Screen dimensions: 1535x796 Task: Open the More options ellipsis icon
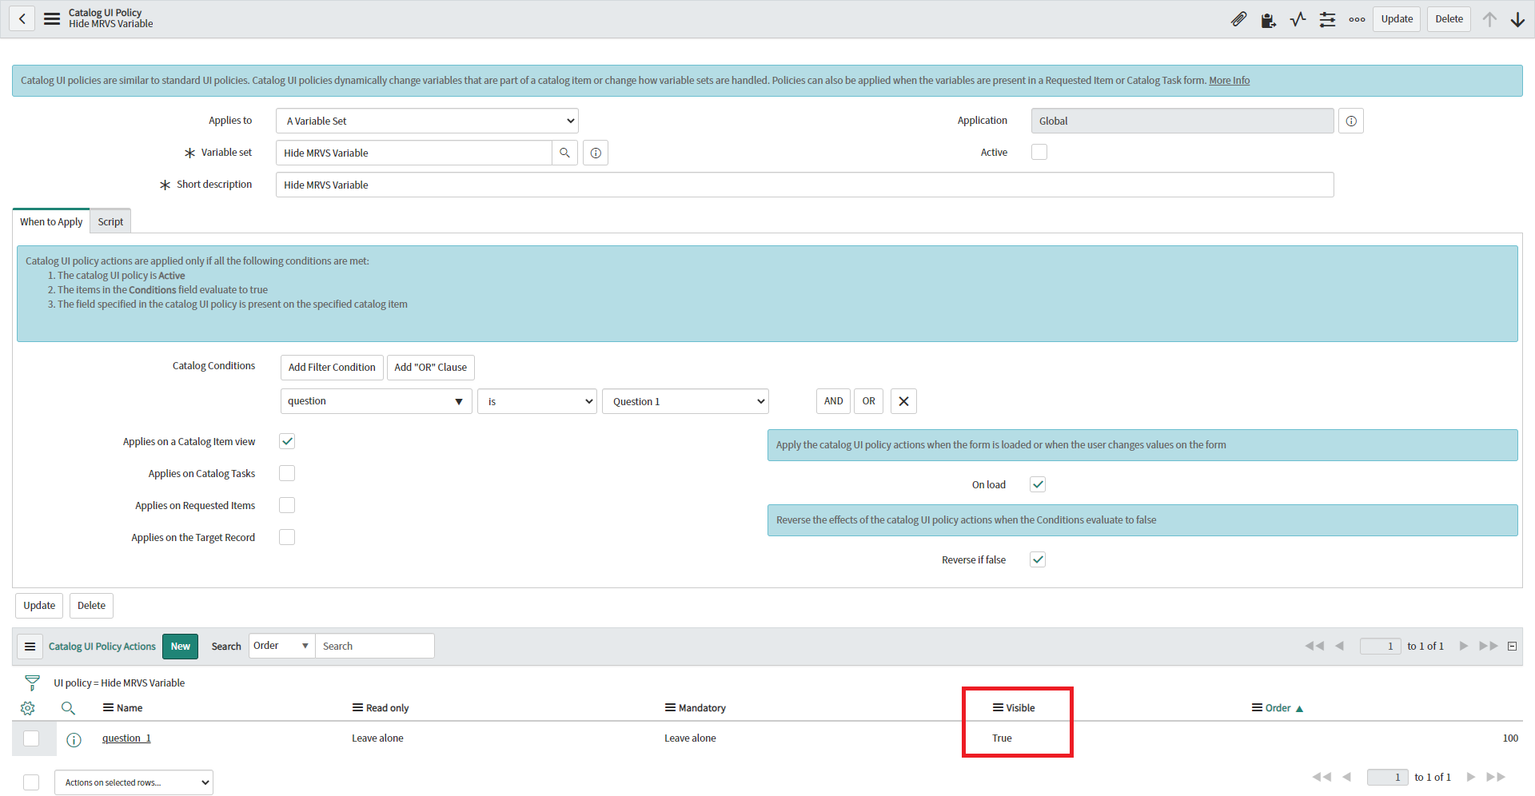pyautogui.click(x=1357, y=19)
